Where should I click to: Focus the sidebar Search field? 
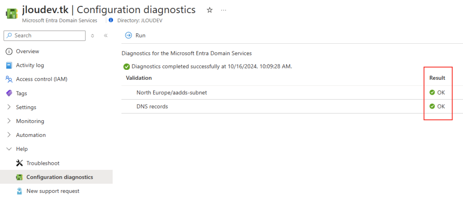tap(45, 36)
